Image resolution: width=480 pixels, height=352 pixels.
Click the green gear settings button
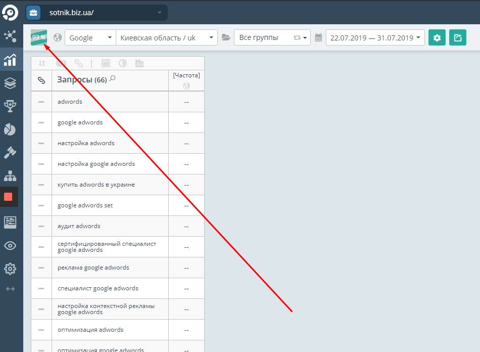[437, 37]
